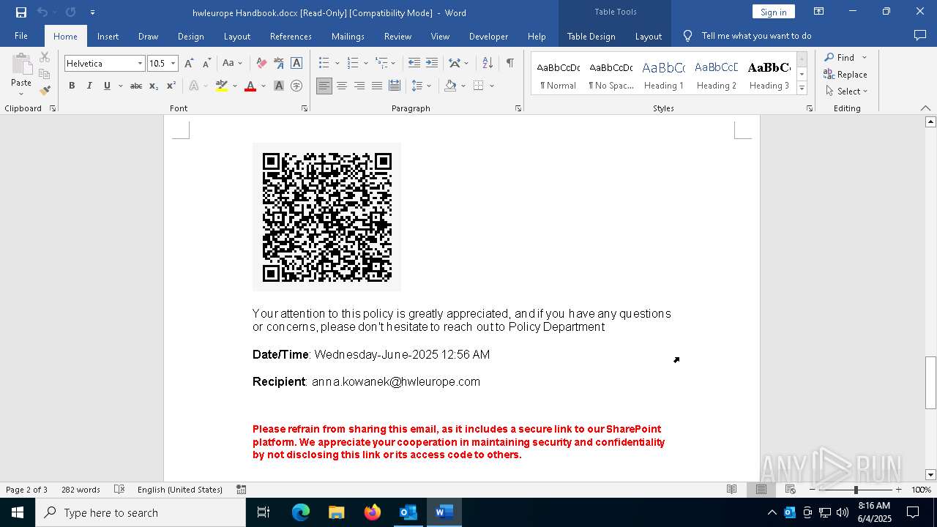Image resolution: width=937 pixels, height=527 pixels.
Task: Toggle Underline formatting
Action: click(x=107, y=86)
